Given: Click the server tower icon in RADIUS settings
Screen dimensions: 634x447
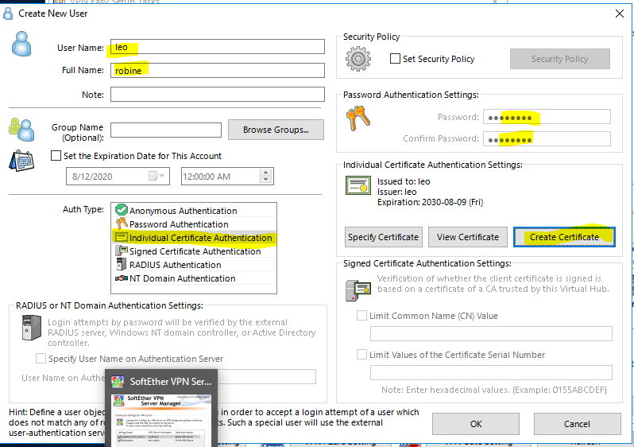Looking at the screenshot, I should 32,327.
